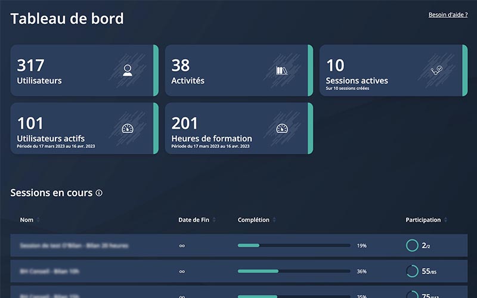The height and width of the screenshot is (298, 477).
Task: Click the 36% completion progress bar
Action: click(x=294, y=271)
